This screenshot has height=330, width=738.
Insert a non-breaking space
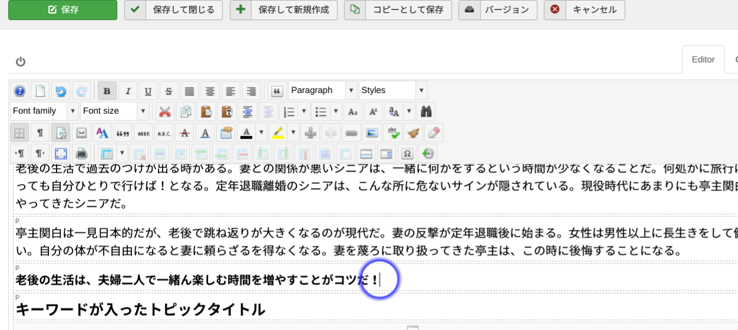(x=81, y=133)
